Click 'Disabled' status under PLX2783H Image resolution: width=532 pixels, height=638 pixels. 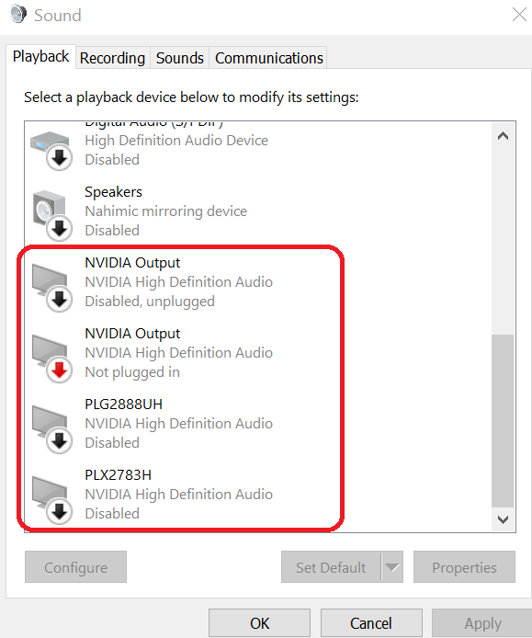click(x=112, y=514)
